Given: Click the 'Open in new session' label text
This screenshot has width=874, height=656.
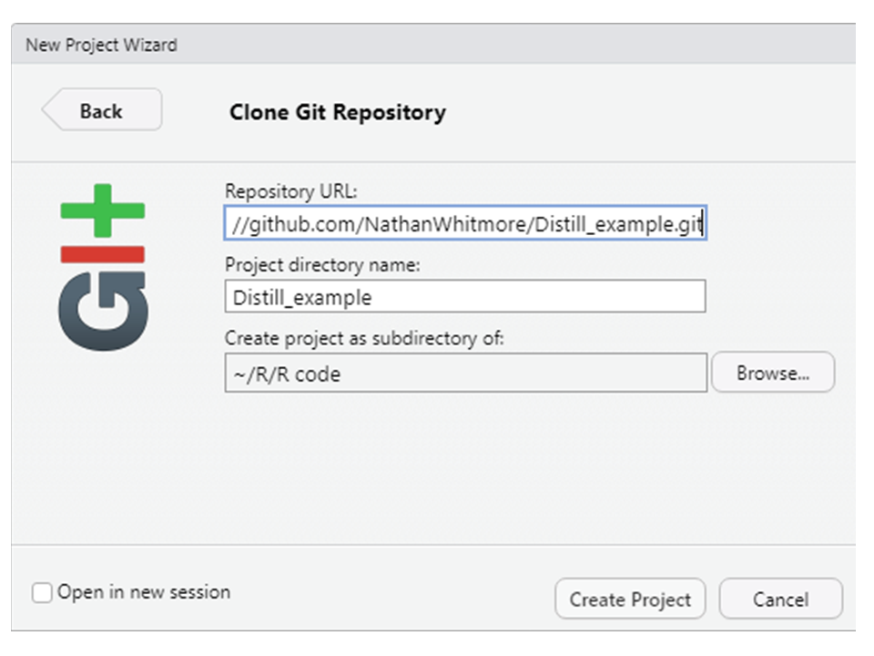Looking at the screenshot, I should click(x=144, y=592).
